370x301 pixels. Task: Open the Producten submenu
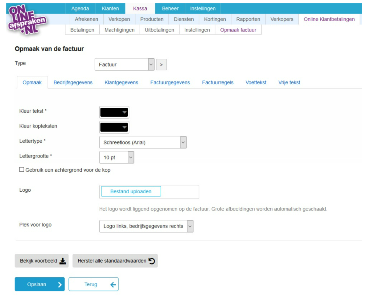click(152, 19)
